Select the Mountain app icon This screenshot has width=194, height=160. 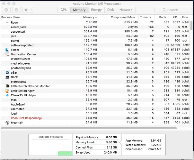pyautogui.click(x=7, y=123)
